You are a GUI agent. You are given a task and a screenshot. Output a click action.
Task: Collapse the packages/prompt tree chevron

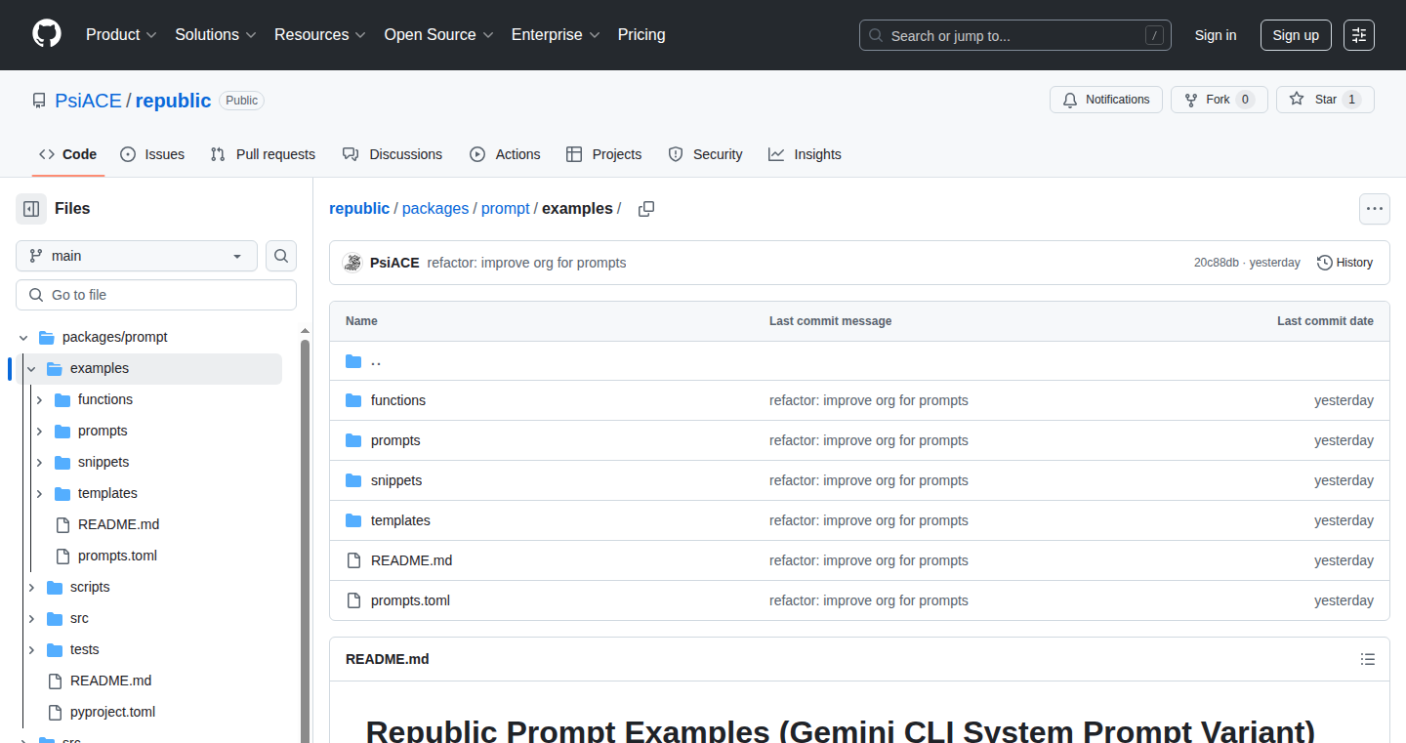pyautogui.click(x=23, y=337)
